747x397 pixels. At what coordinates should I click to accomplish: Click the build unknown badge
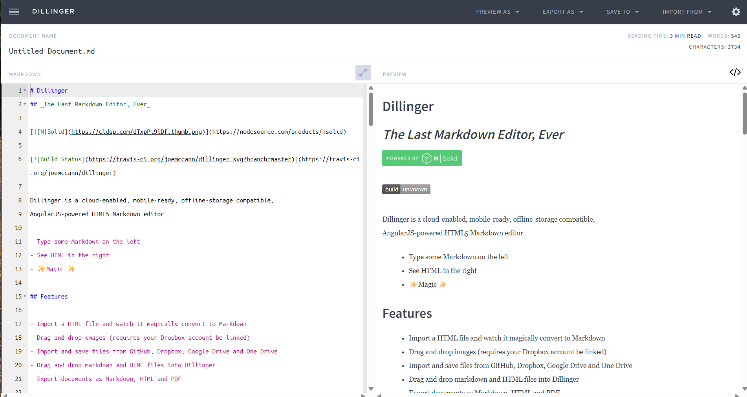[x=406, y=189]
